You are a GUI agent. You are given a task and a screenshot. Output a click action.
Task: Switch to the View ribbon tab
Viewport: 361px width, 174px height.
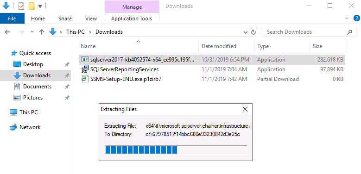click(x=91, y=19)
